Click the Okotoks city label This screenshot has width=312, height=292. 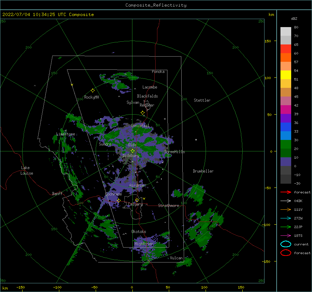coord(139,232)
